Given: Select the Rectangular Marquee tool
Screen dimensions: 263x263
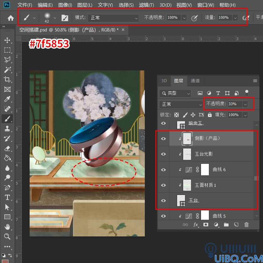Looking at the screenshot, I should tap(7, 50).
